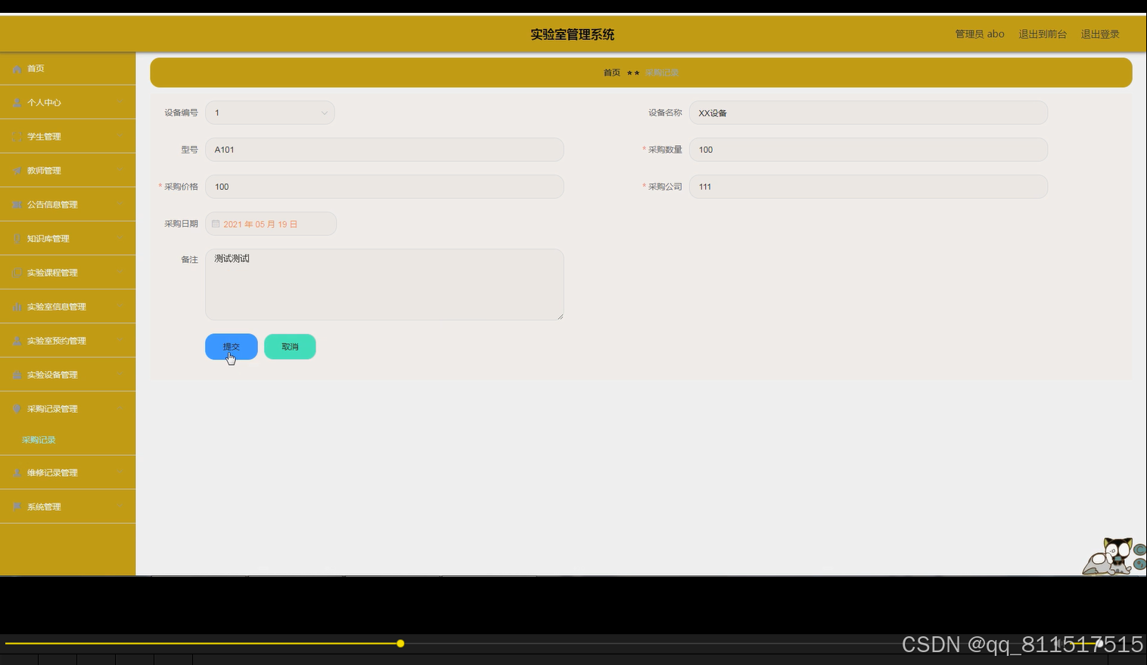Expand 公告信息管理 using its chevron arrow

point(120,205)
